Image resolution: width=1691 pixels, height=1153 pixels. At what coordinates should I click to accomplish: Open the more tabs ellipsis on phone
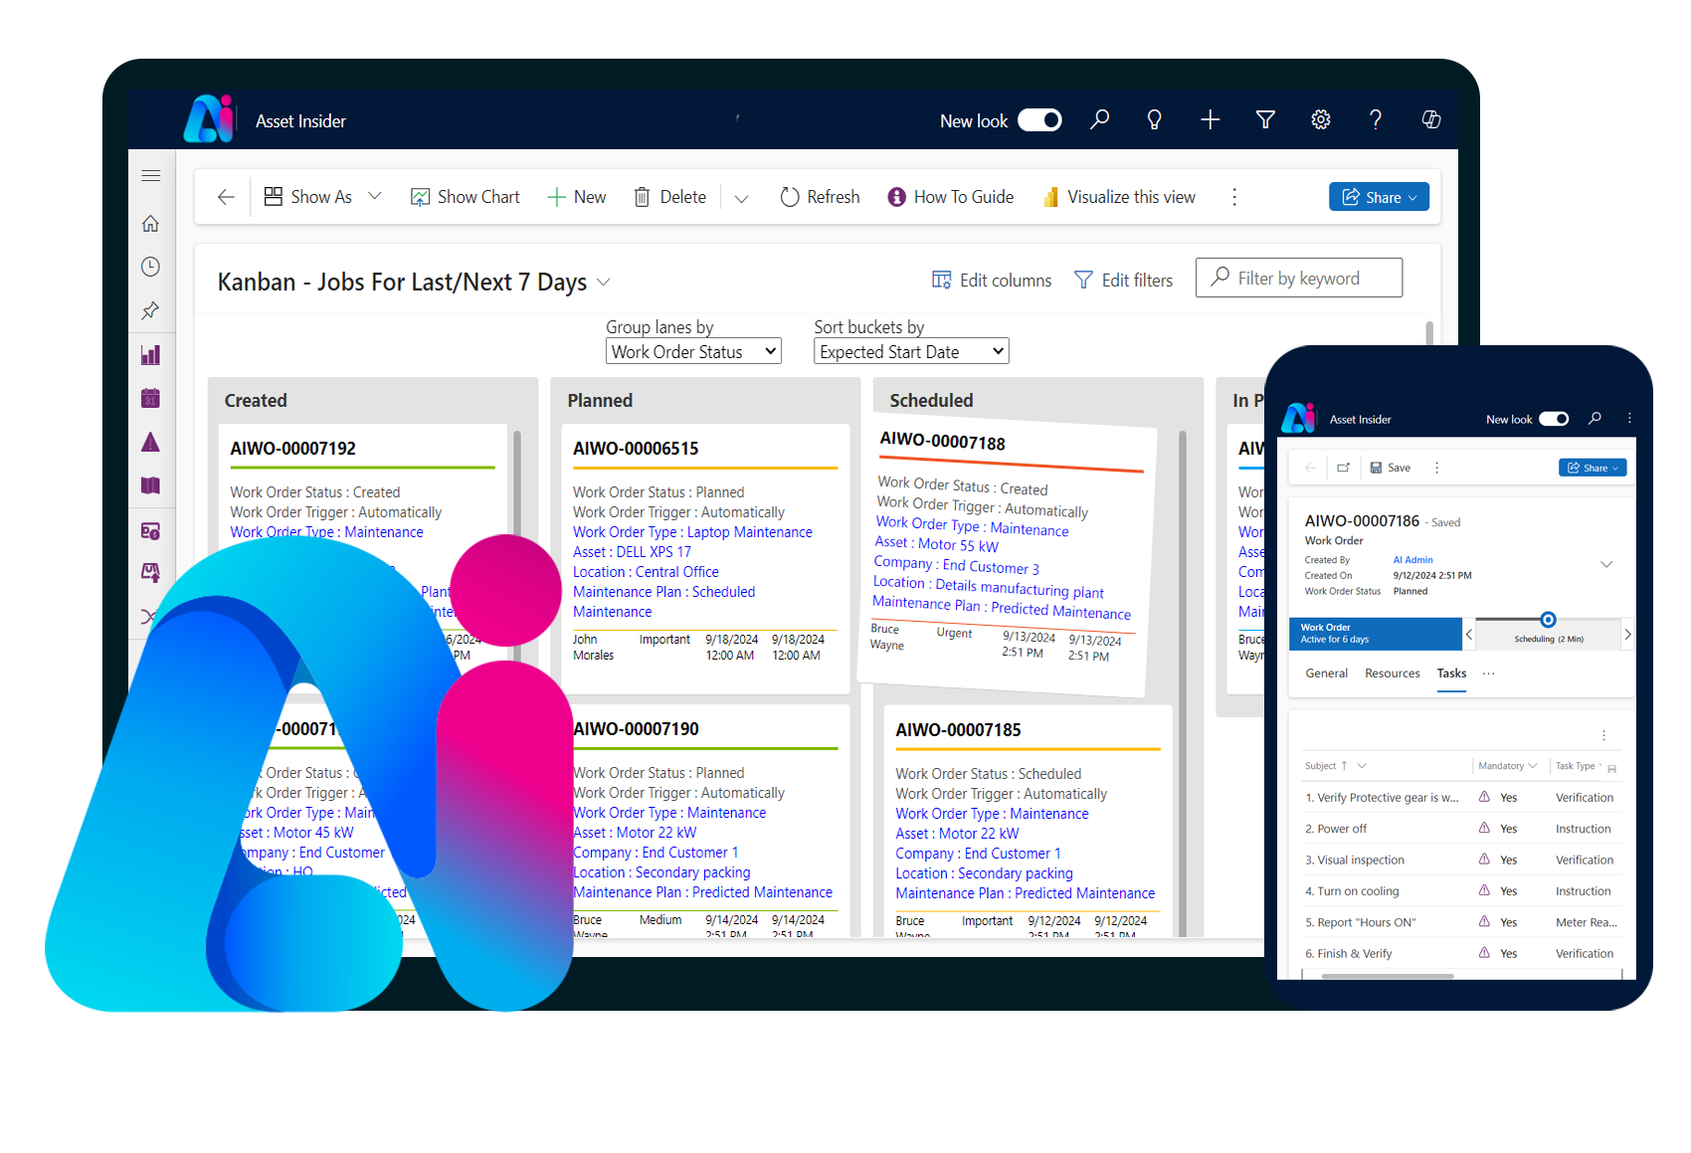1488,673
